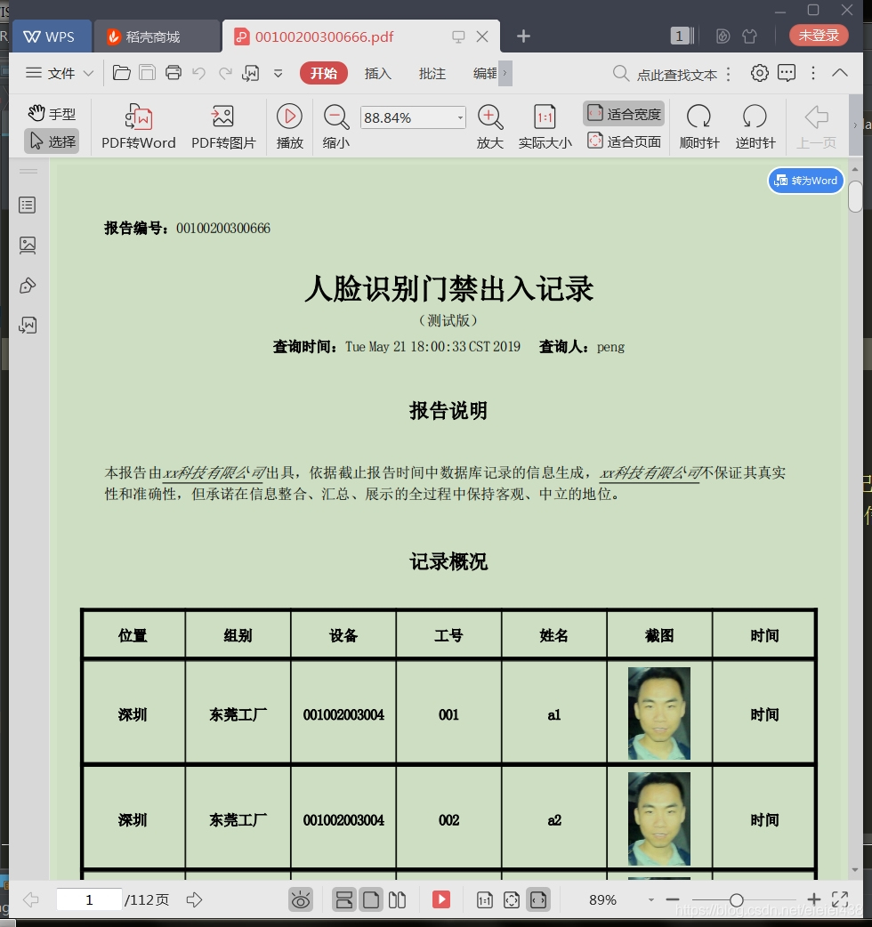Collapse the ribbon with the up chevron

(x=840, y=73)
